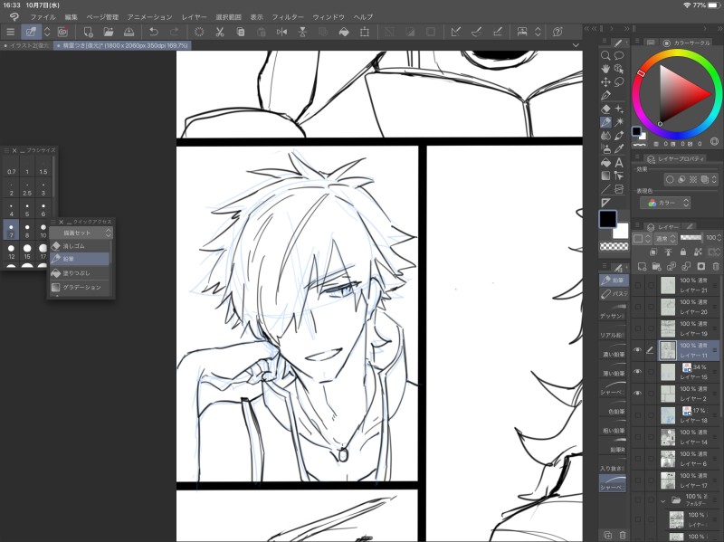Viewport: 724px width, 542px height.
Task: Select the Hand move tool
Action: (605, 69)
